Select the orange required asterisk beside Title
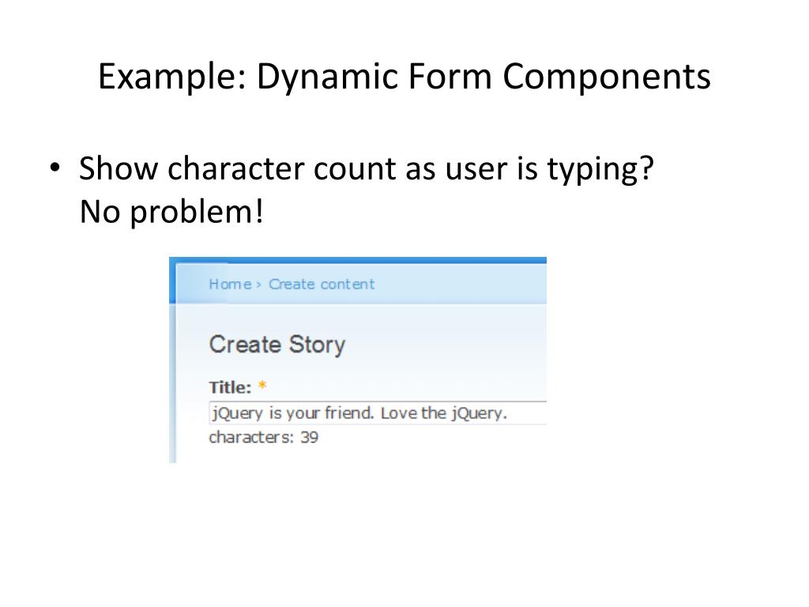This screenshot has height=607, width=809. pos(262,385)
